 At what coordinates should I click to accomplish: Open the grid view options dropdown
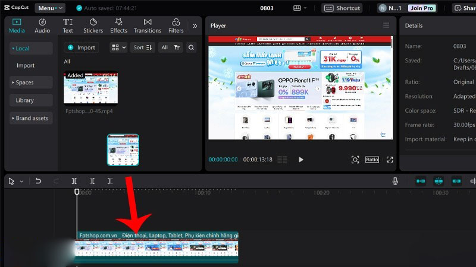pyautogui.click(x=118, y=47)
